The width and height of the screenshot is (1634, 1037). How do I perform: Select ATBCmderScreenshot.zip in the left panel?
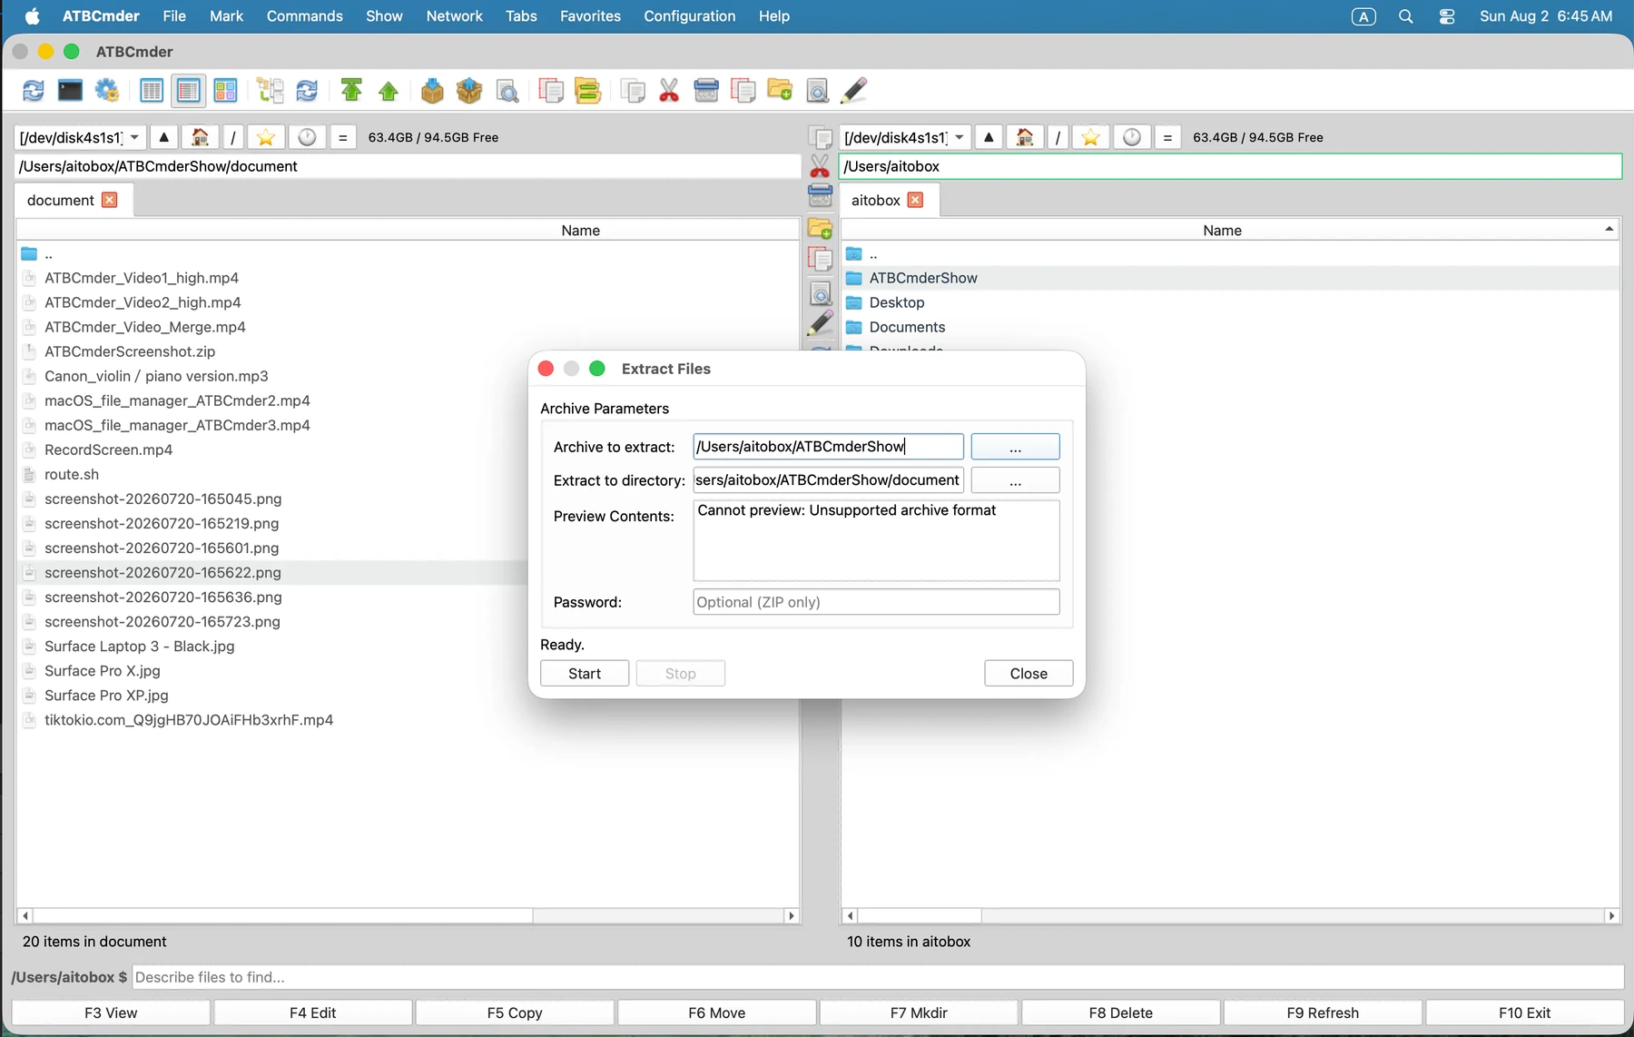tap(130, 351)
